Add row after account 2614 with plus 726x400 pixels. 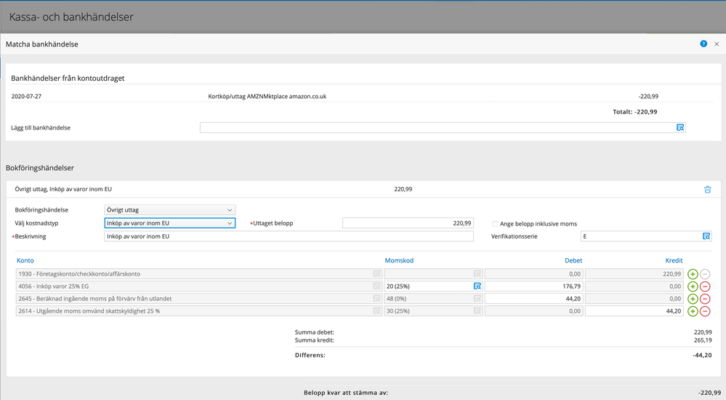[693, 311]
